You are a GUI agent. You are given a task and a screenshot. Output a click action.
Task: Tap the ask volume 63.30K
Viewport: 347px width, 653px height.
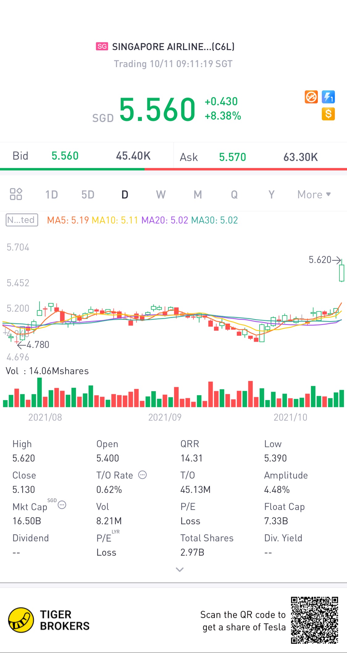point(301,157)
